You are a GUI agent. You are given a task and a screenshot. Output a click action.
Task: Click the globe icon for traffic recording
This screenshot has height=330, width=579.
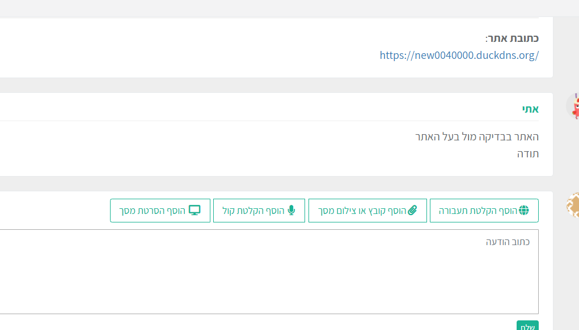click(x=523, y=211)
